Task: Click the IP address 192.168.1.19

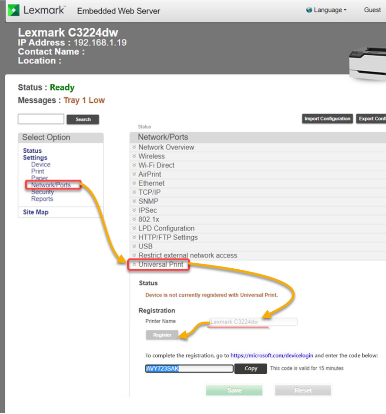Action: pos(100,42)
